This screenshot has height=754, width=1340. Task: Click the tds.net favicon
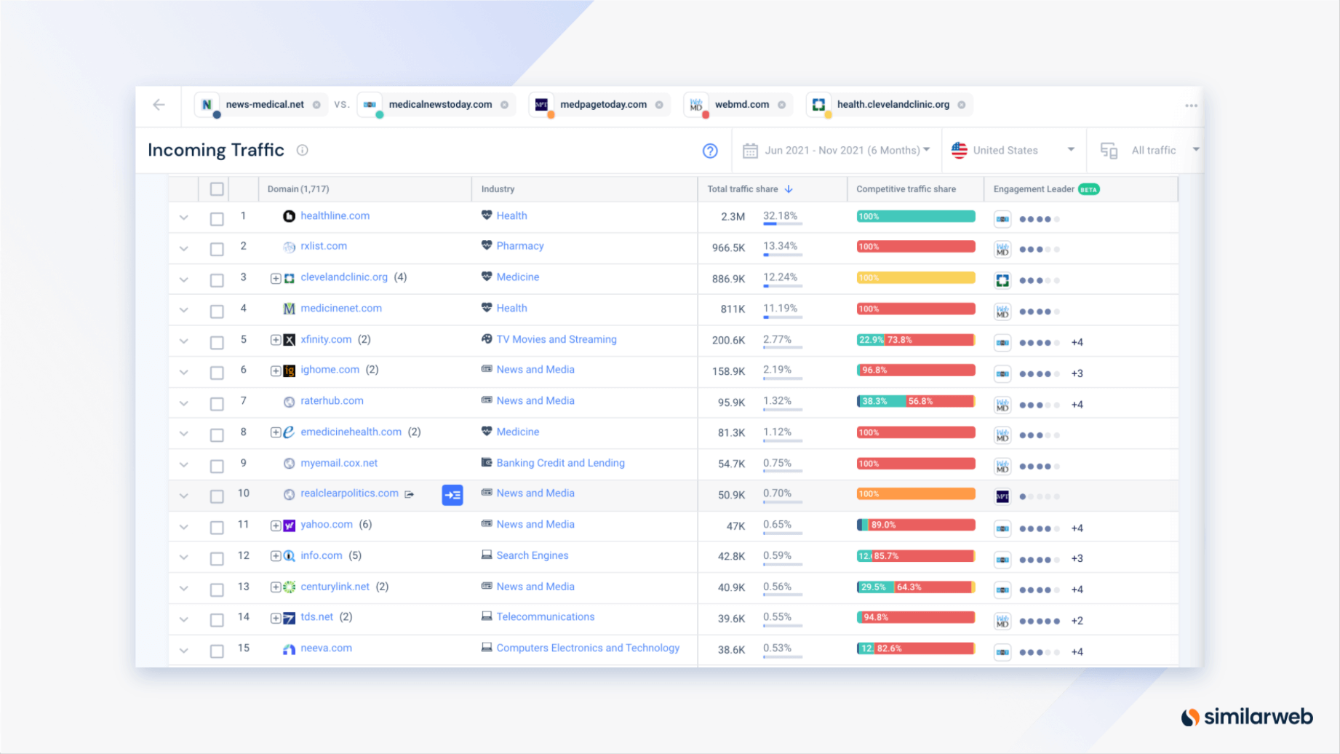[x=289, y=618]
